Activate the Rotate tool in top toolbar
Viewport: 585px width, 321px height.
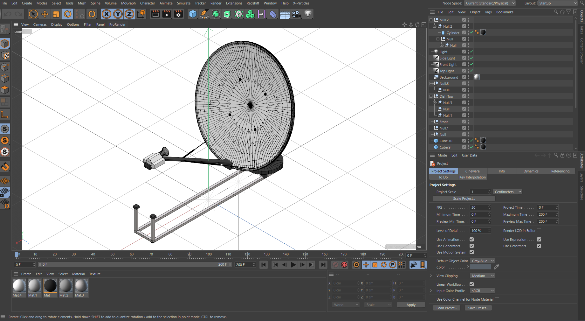click(68, 14)
